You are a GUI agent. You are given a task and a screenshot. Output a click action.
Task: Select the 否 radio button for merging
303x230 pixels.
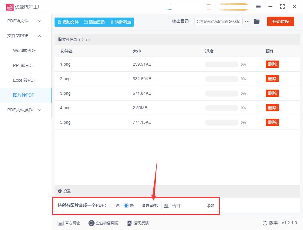112,205
